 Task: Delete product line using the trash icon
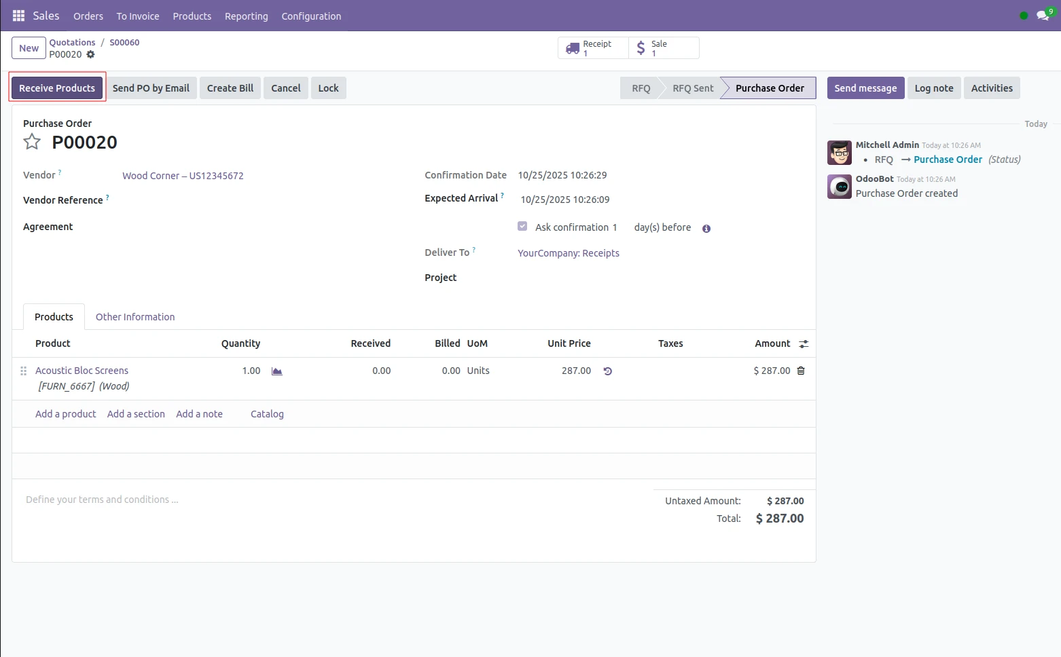point(801,371)
